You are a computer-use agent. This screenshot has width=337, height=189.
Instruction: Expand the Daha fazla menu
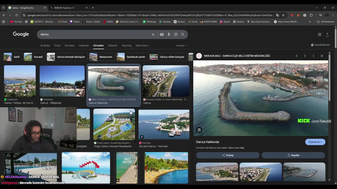coord(143,45)
